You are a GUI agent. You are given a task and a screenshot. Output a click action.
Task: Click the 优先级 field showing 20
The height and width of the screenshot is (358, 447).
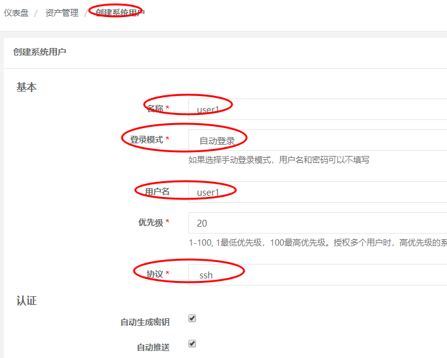[317, 223]
